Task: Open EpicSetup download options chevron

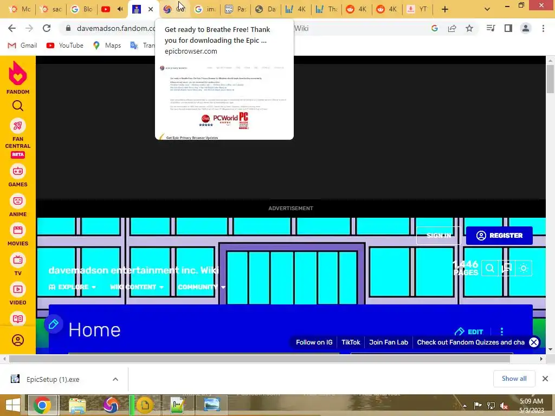Action: coord(115,379)
